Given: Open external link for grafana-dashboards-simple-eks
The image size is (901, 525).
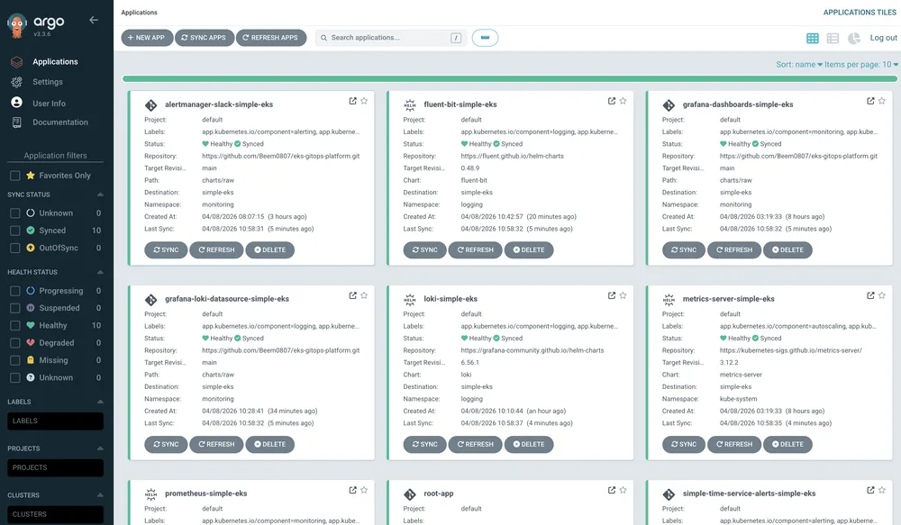Looking at the screenshot, I should pos(870,101).
